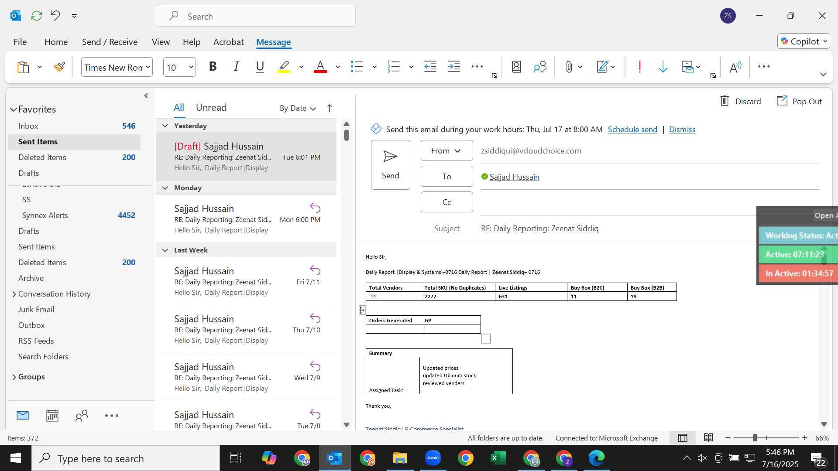Open numbering style dropdown arrow
The width and height of the screenshot is (838, 471).
pyautogui.click(x=411, y=67)
